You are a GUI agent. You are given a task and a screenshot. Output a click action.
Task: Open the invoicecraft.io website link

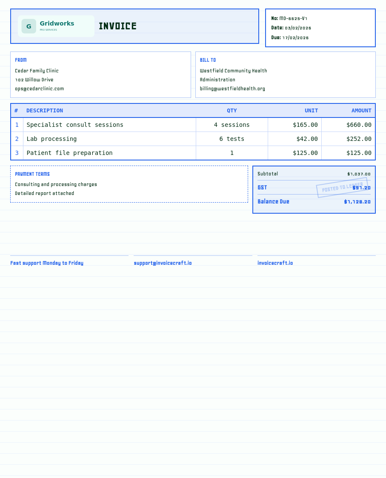[275, 263]
